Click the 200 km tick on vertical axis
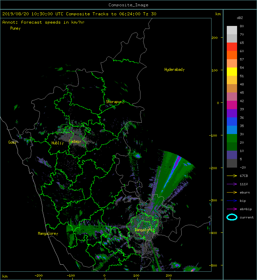257x280 pixels. pyautogui.click(x=215, y=38)
